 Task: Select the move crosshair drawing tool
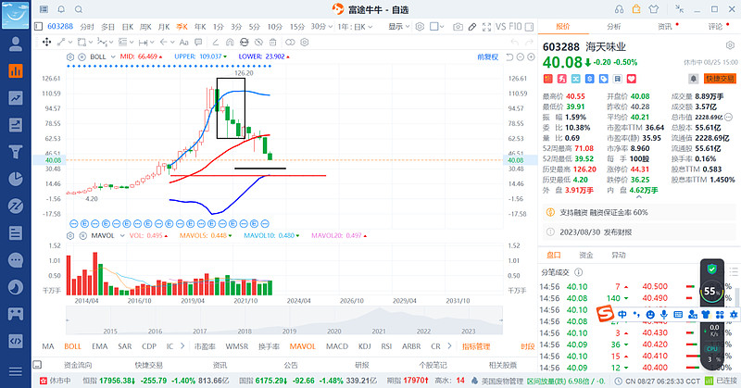pos(47,42)
